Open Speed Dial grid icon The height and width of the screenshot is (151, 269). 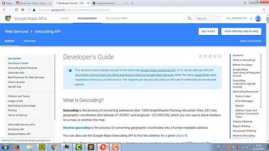23,10
